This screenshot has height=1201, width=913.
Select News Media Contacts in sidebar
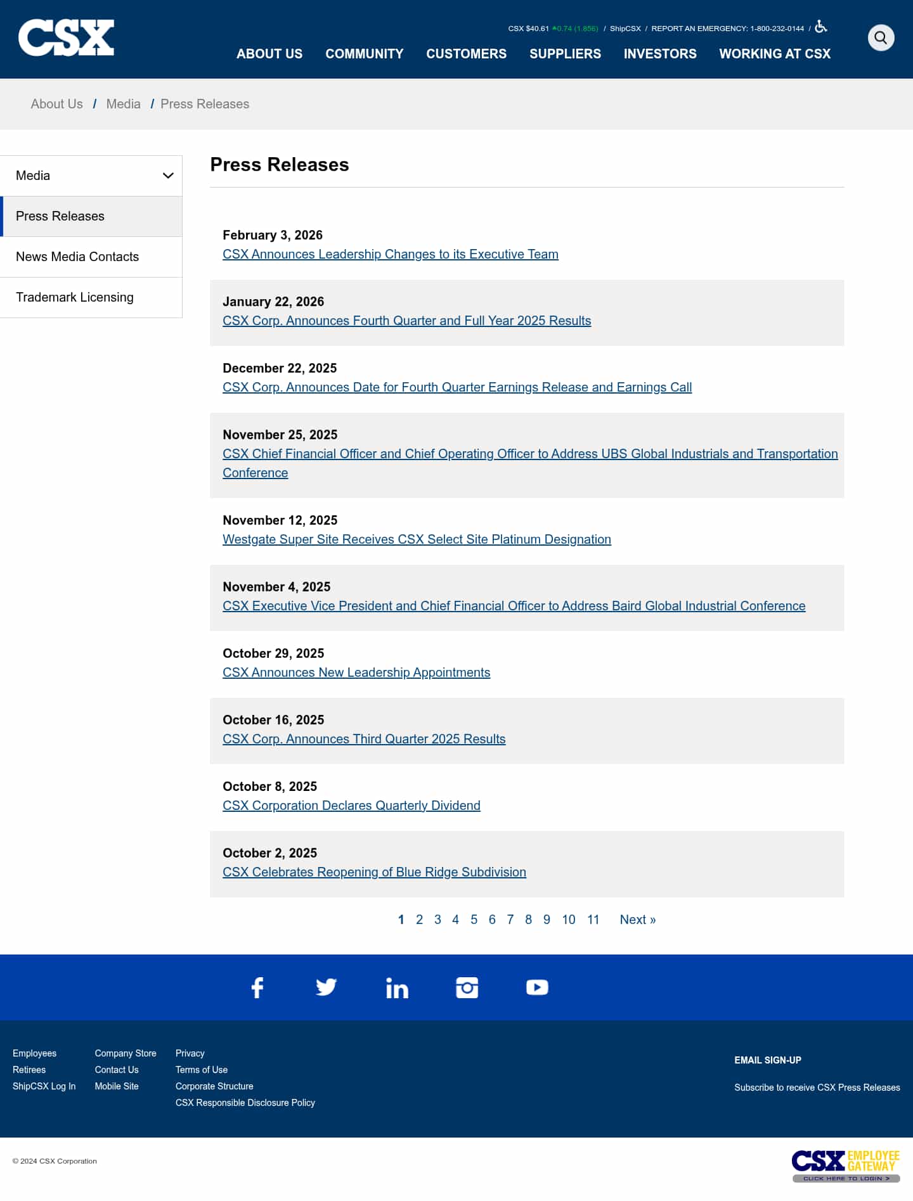pos(77,257)
